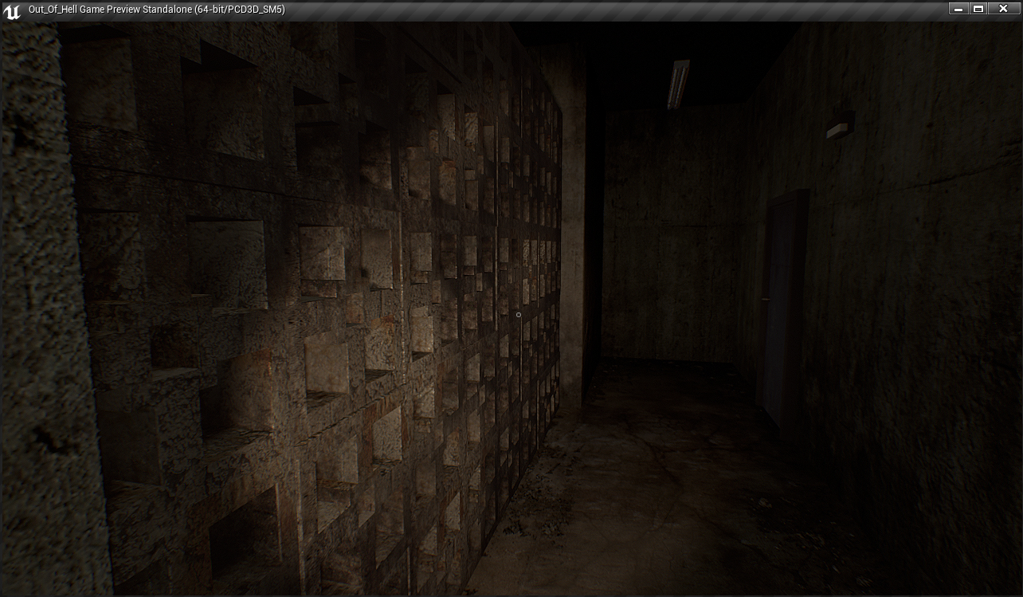Click the Out_Of_Hell window title text
The height and width of the screenshot is (597, 1023).
[x=156, y=10]
